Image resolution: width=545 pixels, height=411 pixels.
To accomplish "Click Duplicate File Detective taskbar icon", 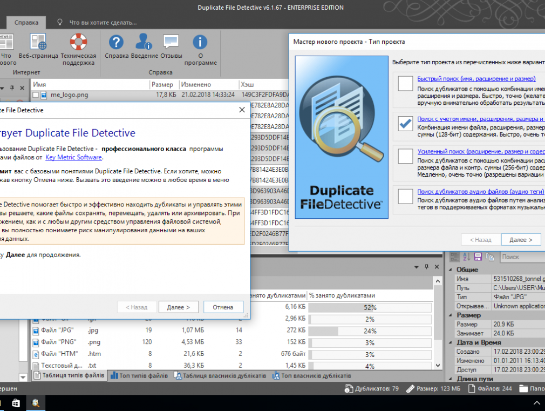I will (x=36, y=403).
